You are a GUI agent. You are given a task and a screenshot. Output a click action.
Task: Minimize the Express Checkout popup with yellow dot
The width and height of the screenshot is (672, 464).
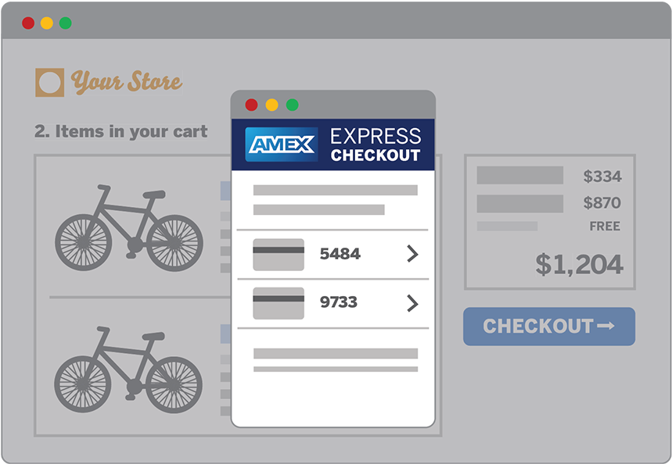[x=271, y=105]
